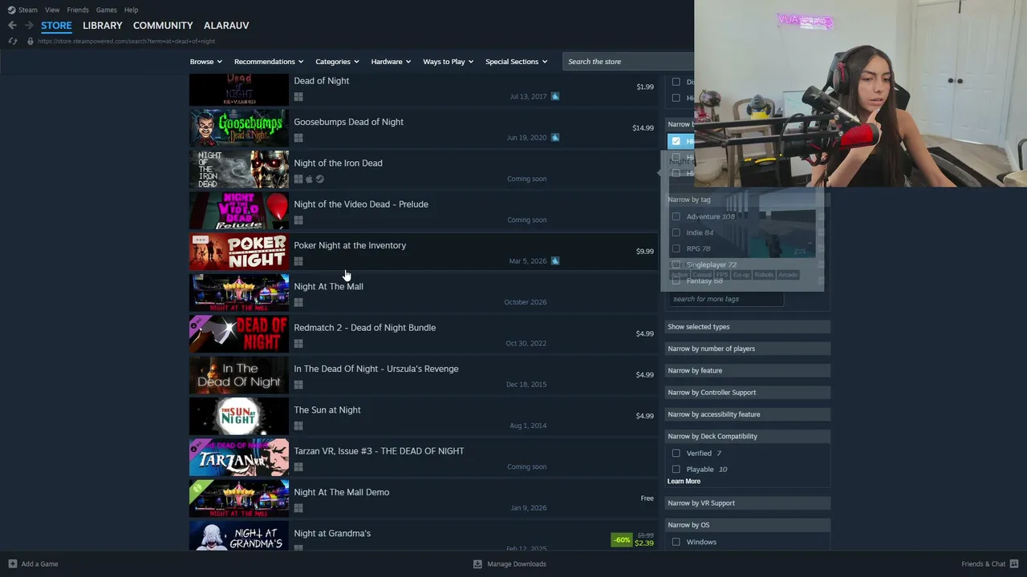Open the Categories dropdown
The height and width of the screenshot is (577, 1027).
[x=337, y=62]
